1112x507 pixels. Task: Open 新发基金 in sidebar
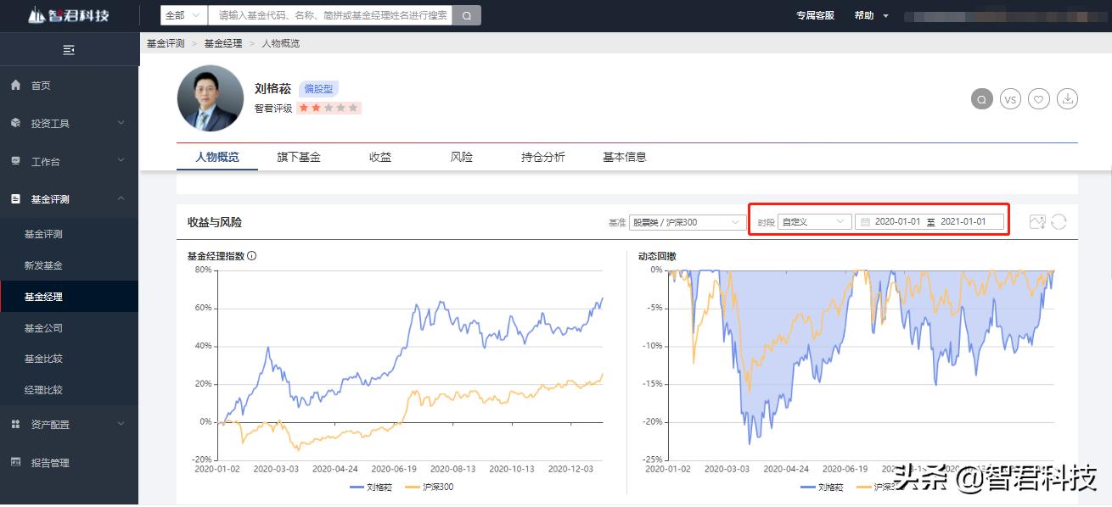point(69,265)
